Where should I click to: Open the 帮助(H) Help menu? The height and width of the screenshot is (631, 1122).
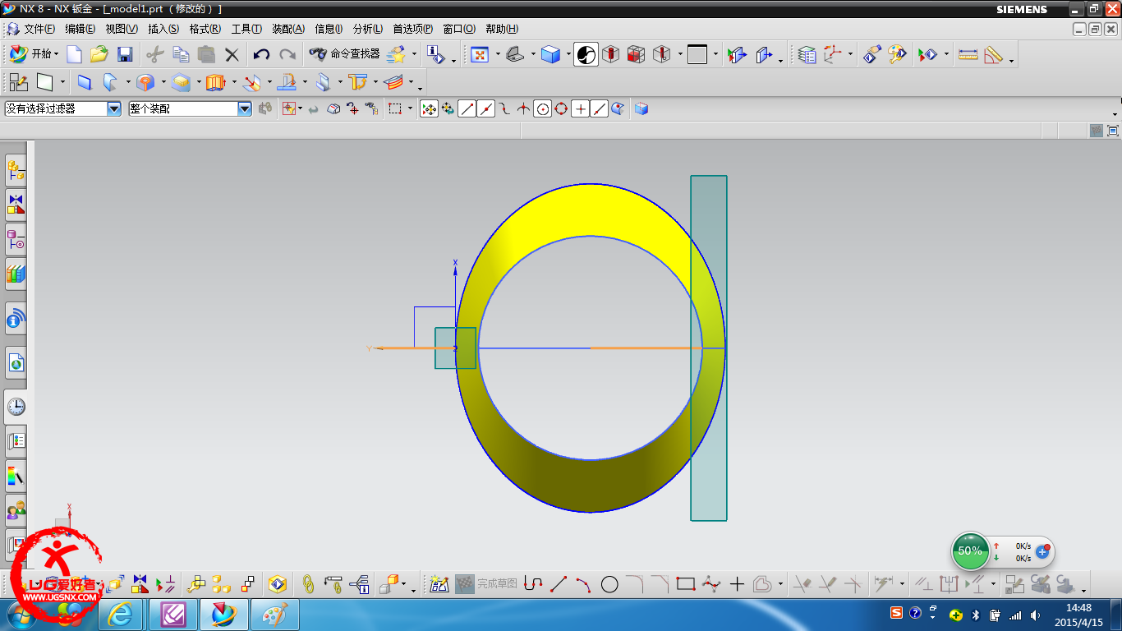502,29
